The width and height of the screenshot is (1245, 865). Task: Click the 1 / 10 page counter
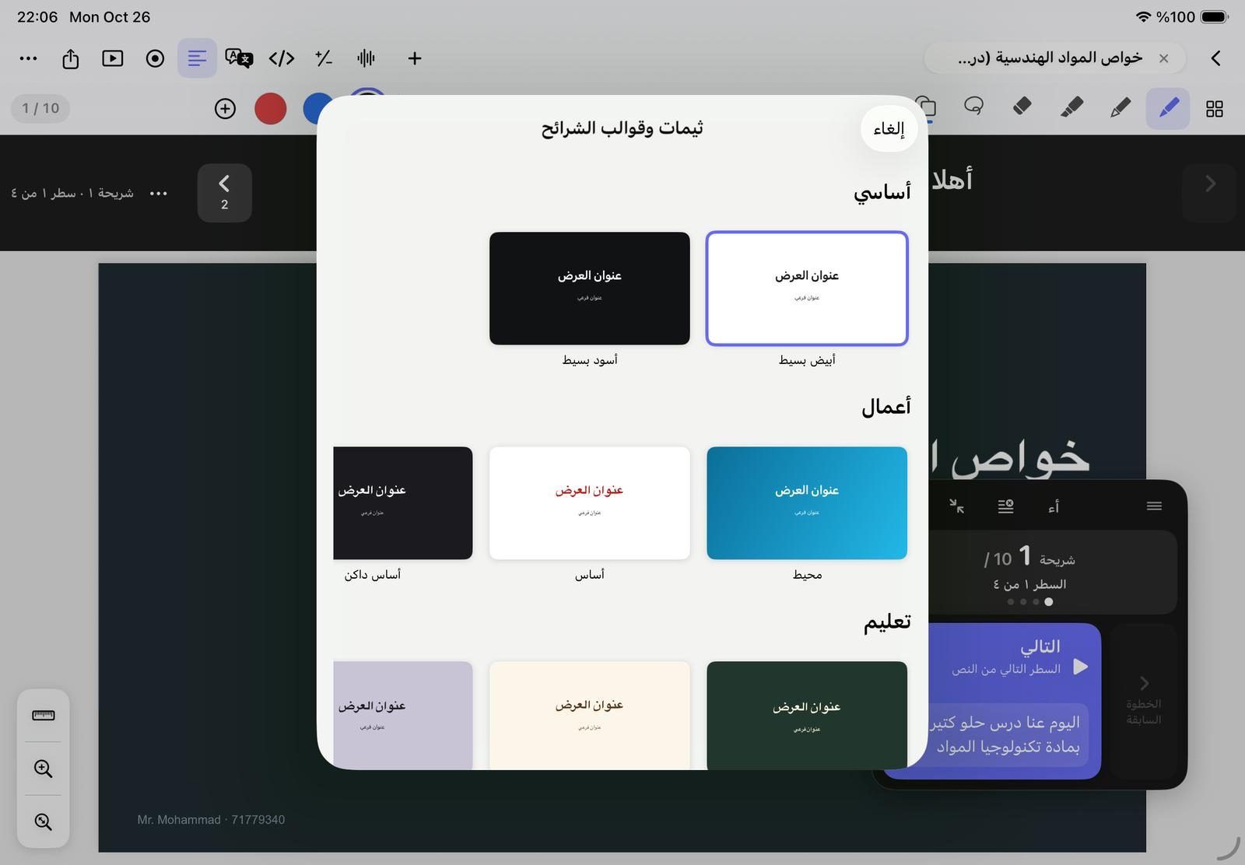[x=40, y=108]
